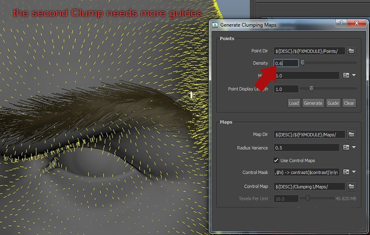Viewport: 370px width, 235px height.
Task: Click the Guide button
Action: pos(333,103)
